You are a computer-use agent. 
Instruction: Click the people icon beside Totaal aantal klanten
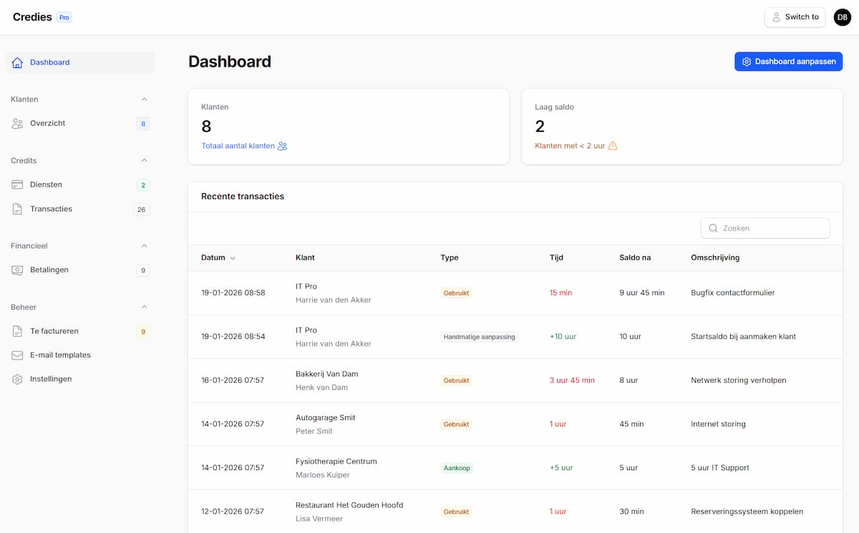[282, 145]
